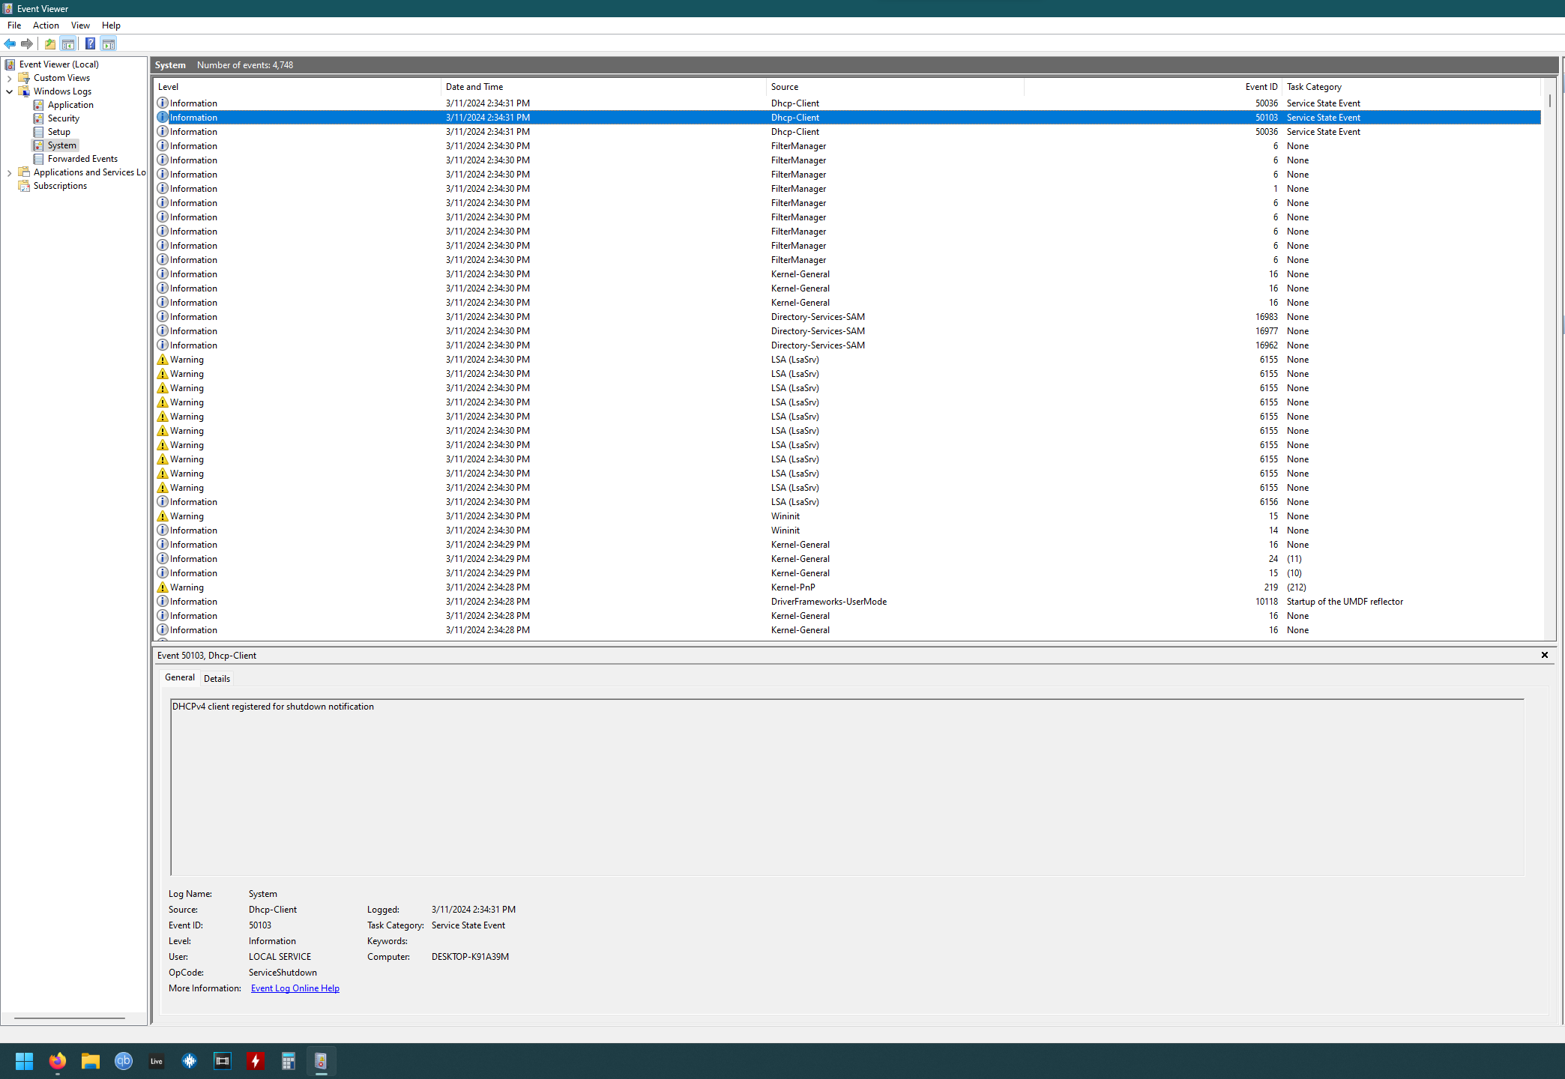Click the blue Help toolbar icon

coord(90,43)
